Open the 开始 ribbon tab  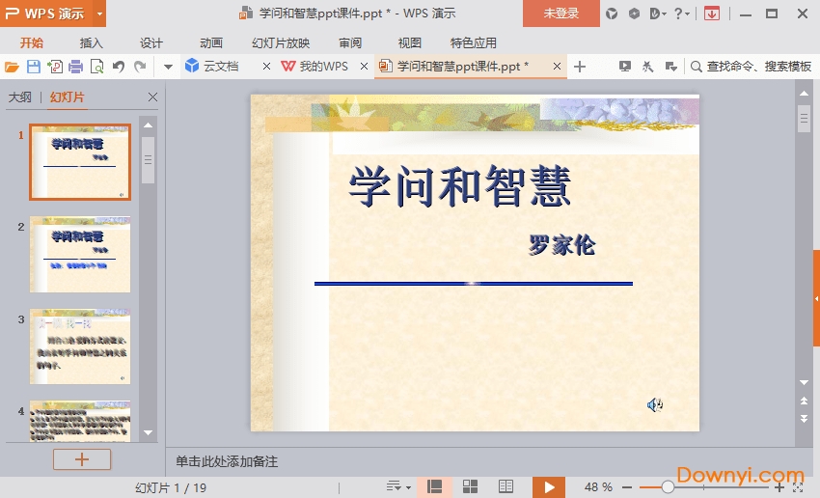click(32, 42)
